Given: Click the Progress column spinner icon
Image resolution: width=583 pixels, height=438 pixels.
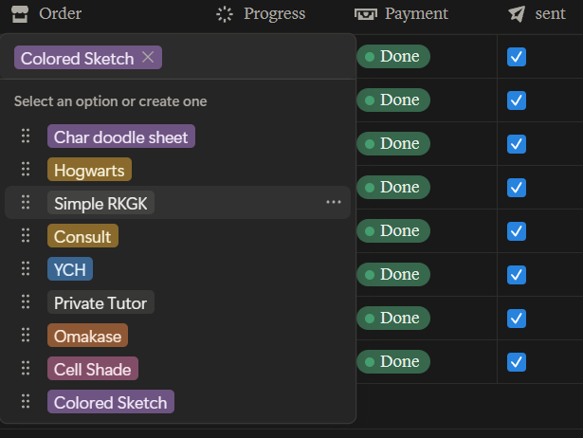Looking at the screenshot, I should point(225,14).
